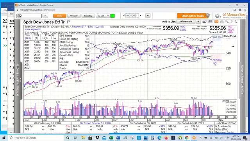250x141 pixels.
Task: Advance date with right arrow
Action: (x=140, y=16)
